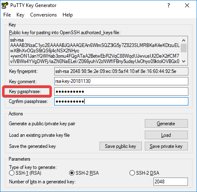Open the File menu

click(x=7, y=15)
